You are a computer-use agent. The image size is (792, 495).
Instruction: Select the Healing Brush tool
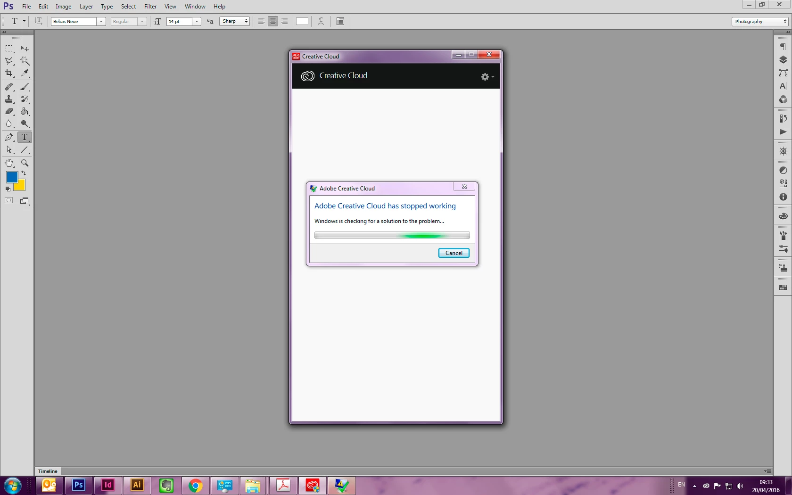[9, 87]
